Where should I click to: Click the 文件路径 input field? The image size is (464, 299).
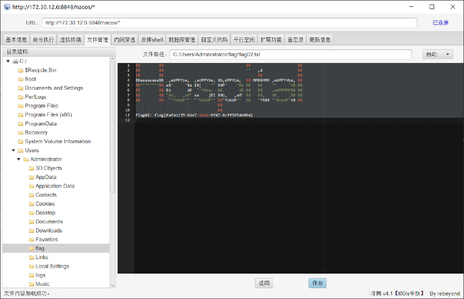290,54
